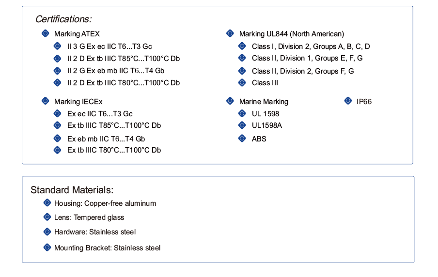Select the Certifications heading
The height and width of the screenshot is (277, 438).
(63, 19)
